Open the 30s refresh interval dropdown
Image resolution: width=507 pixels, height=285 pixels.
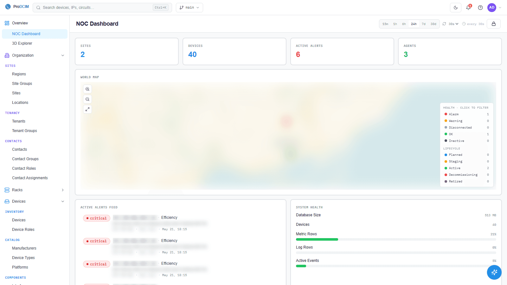(453, 24)
